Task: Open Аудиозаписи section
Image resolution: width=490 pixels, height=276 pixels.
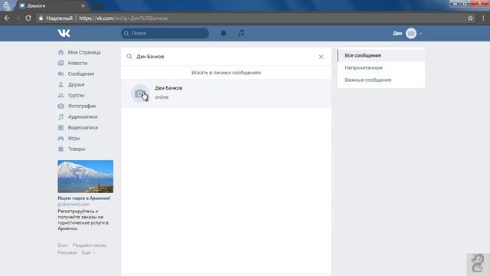Action: point(83,117)
